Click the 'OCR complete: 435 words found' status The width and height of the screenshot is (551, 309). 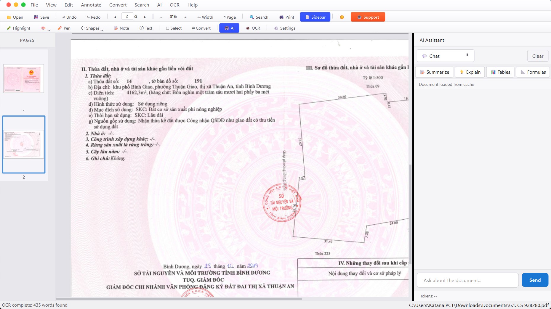pyautogui.click(x=35, y=305)
